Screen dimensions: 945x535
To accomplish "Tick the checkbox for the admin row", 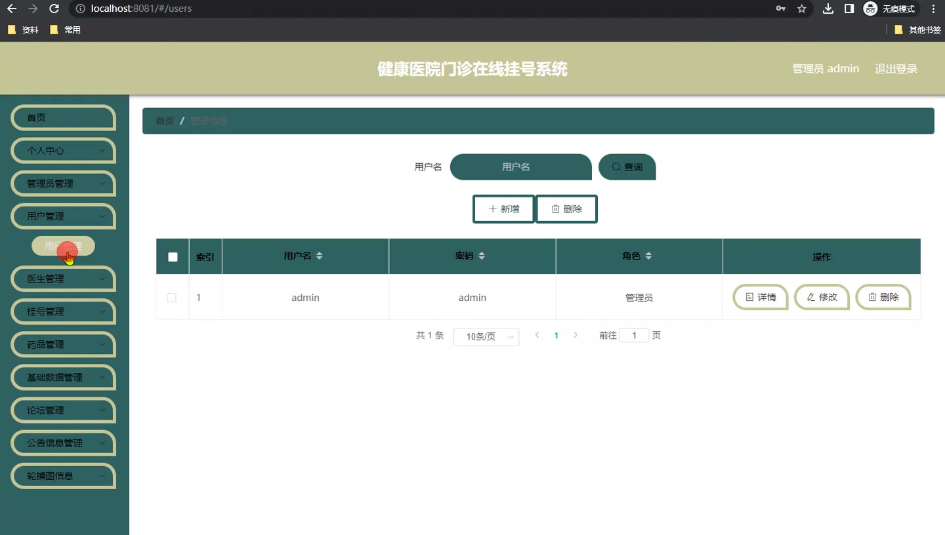I will (172, 298).
